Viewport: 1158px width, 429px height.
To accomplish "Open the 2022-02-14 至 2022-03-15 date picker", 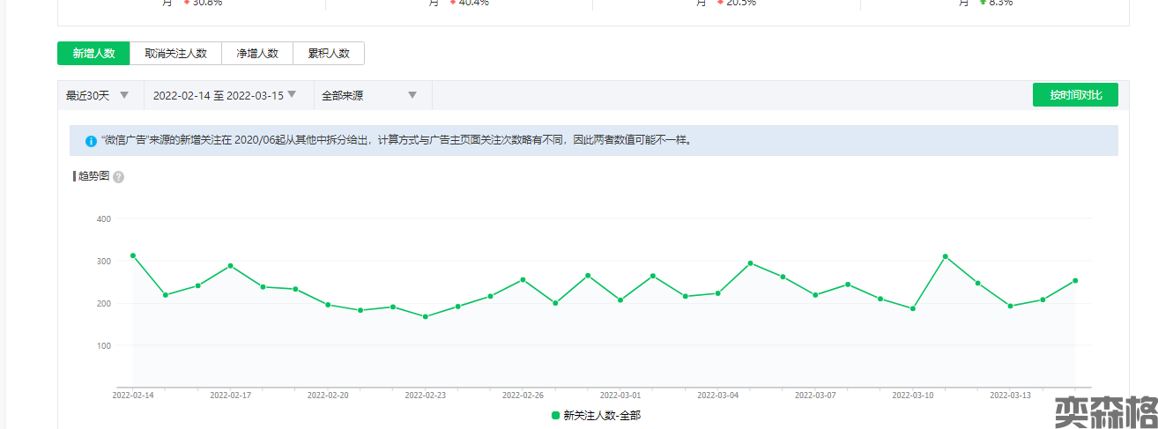I will pos(225,95).
